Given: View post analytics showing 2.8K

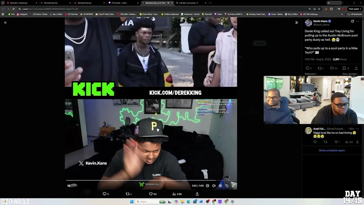Looking at the screenshot, I should (x=177, y=194).
